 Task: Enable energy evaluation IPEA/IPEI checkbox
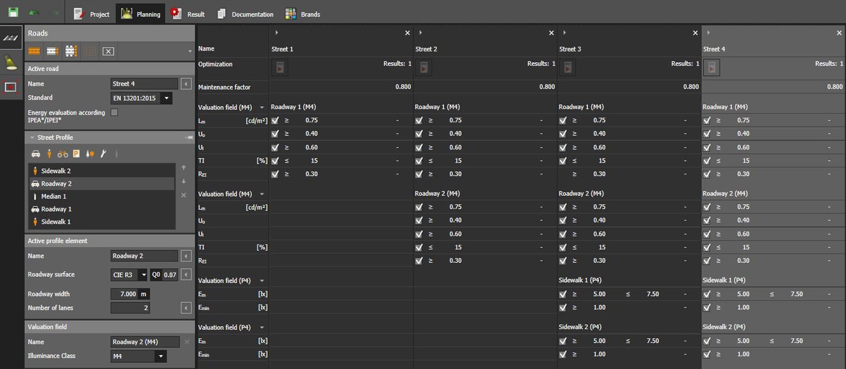pyautogui.click(x=114, y=112)
